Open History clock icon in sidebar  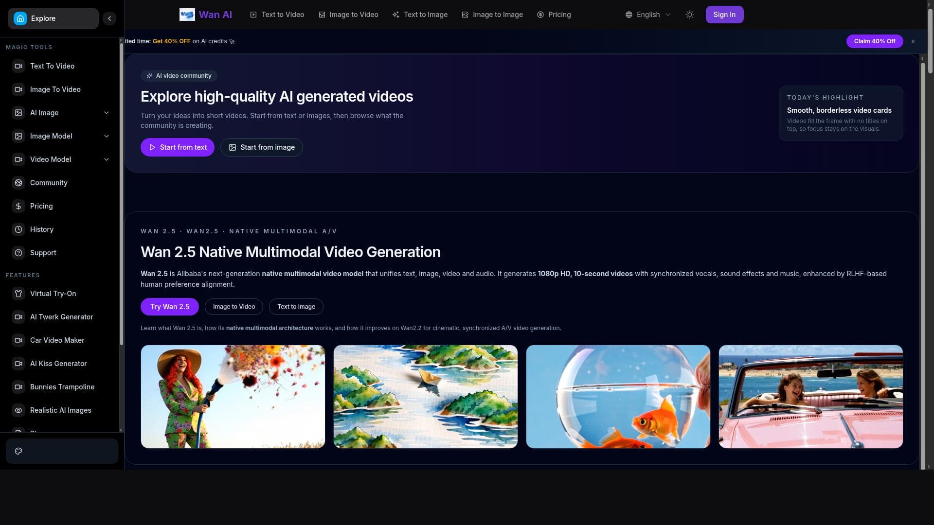click(x=18, y=229)
